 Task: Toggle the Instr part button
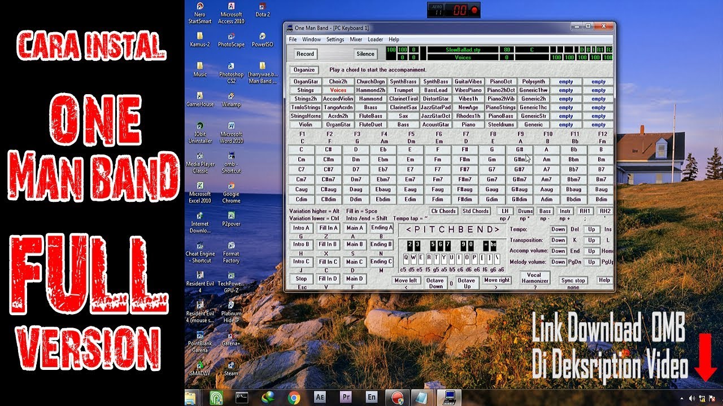tap(565, 211)
